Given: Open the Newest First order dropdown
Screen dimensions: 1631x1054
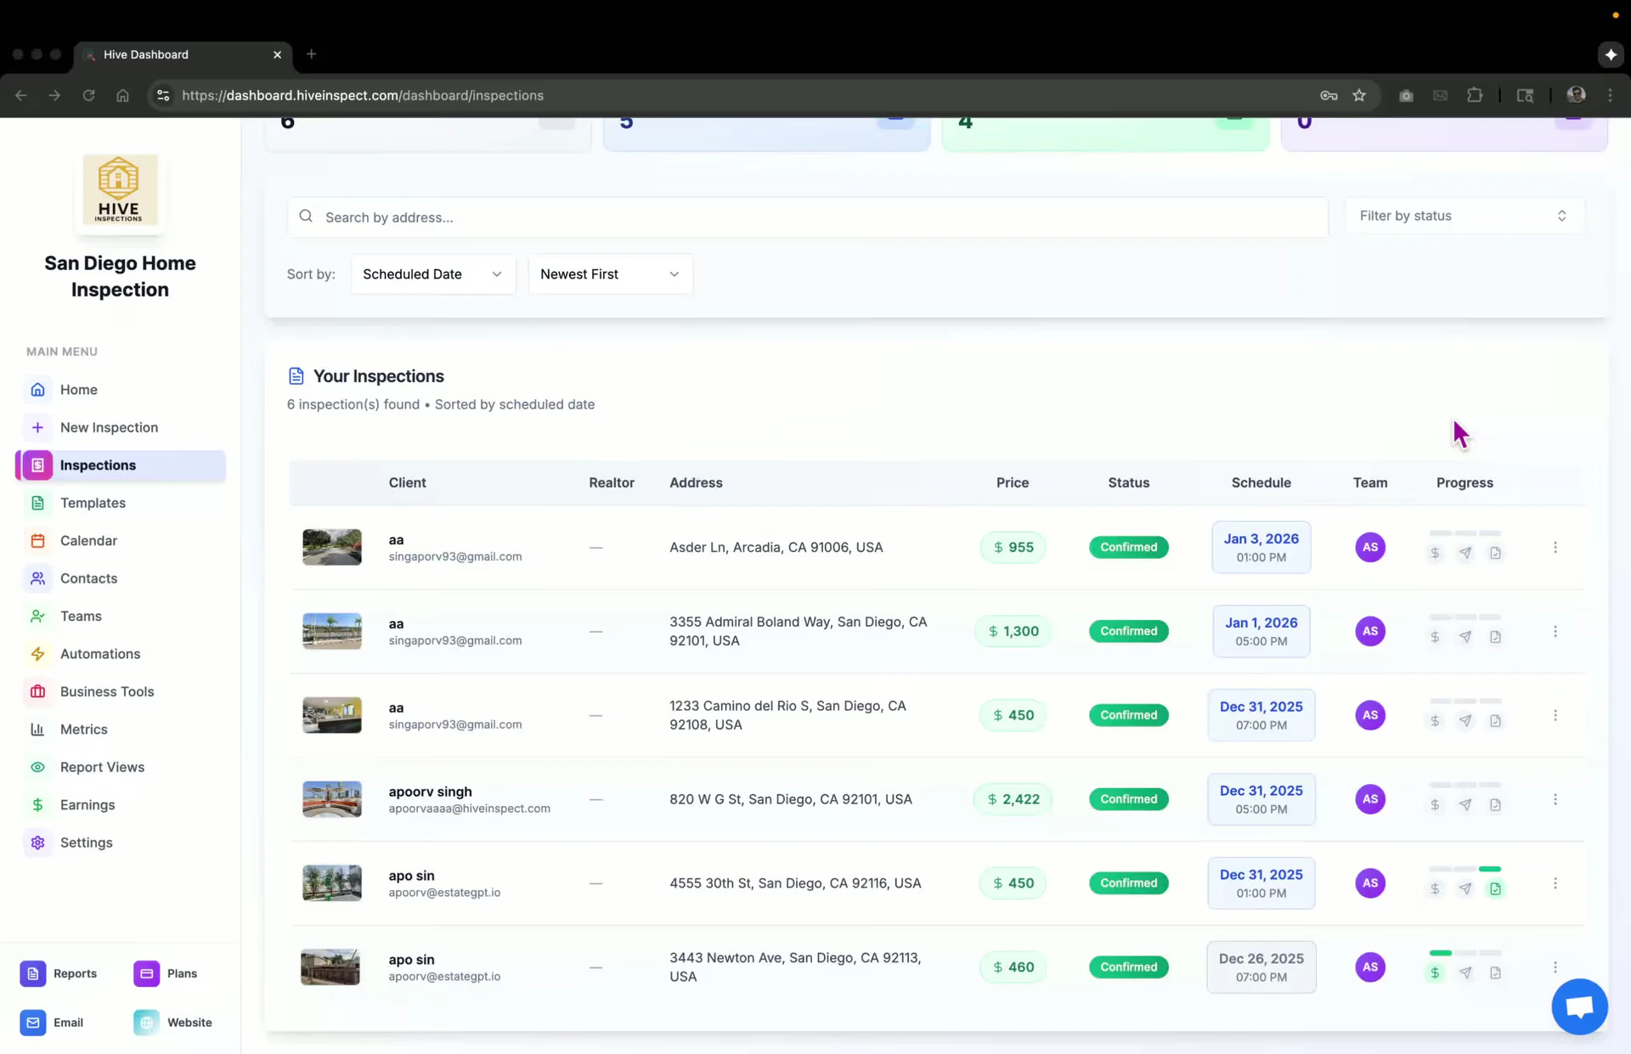Looking at the screenshot, I should click(x=609, y=273).
